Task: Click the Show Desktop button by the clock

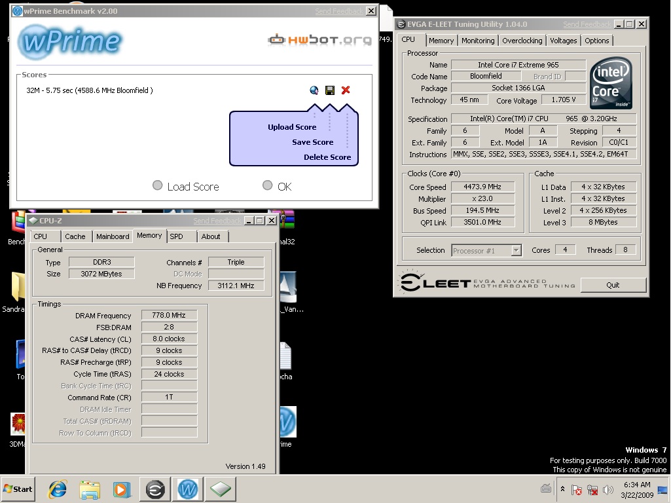Action: pos(663,489)
